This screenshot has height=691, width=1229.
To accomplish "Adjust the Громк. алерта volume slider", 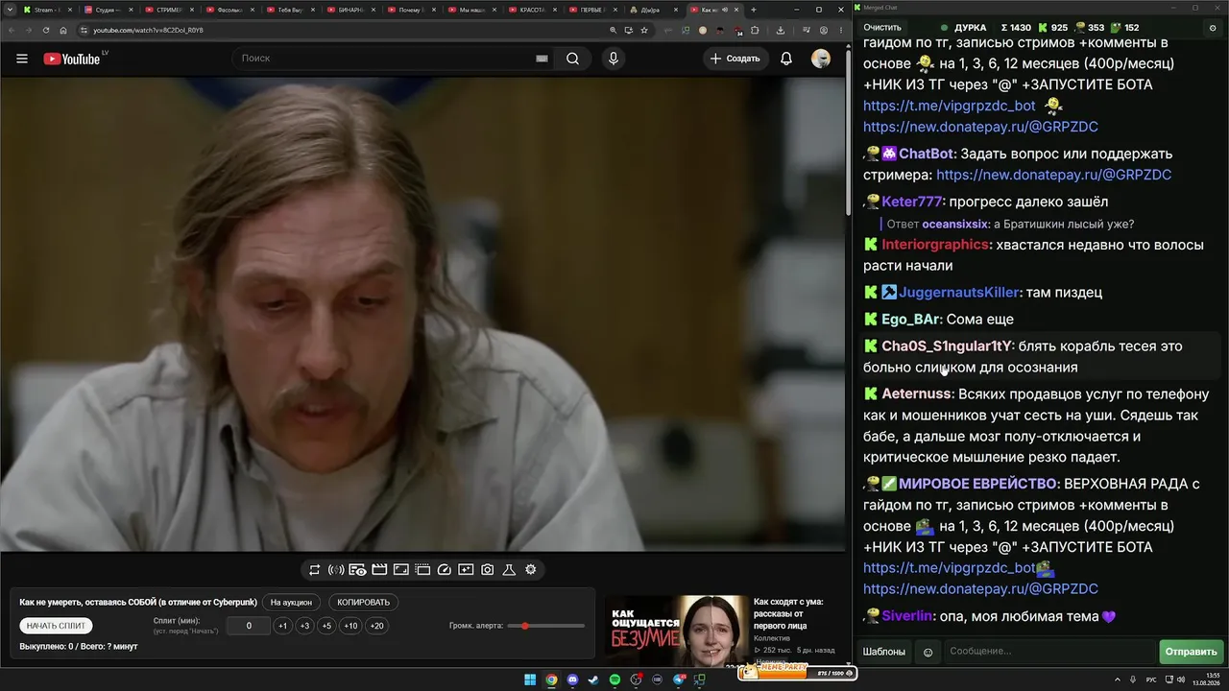I will pos(546,626).
